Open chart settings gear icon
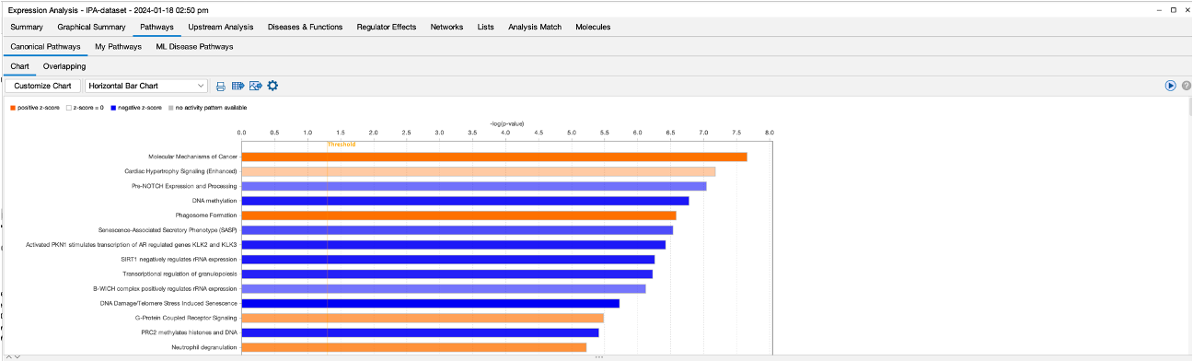 [272, 86]
